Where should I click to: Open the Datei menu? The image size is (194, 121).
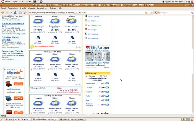(x=3, y=8)
